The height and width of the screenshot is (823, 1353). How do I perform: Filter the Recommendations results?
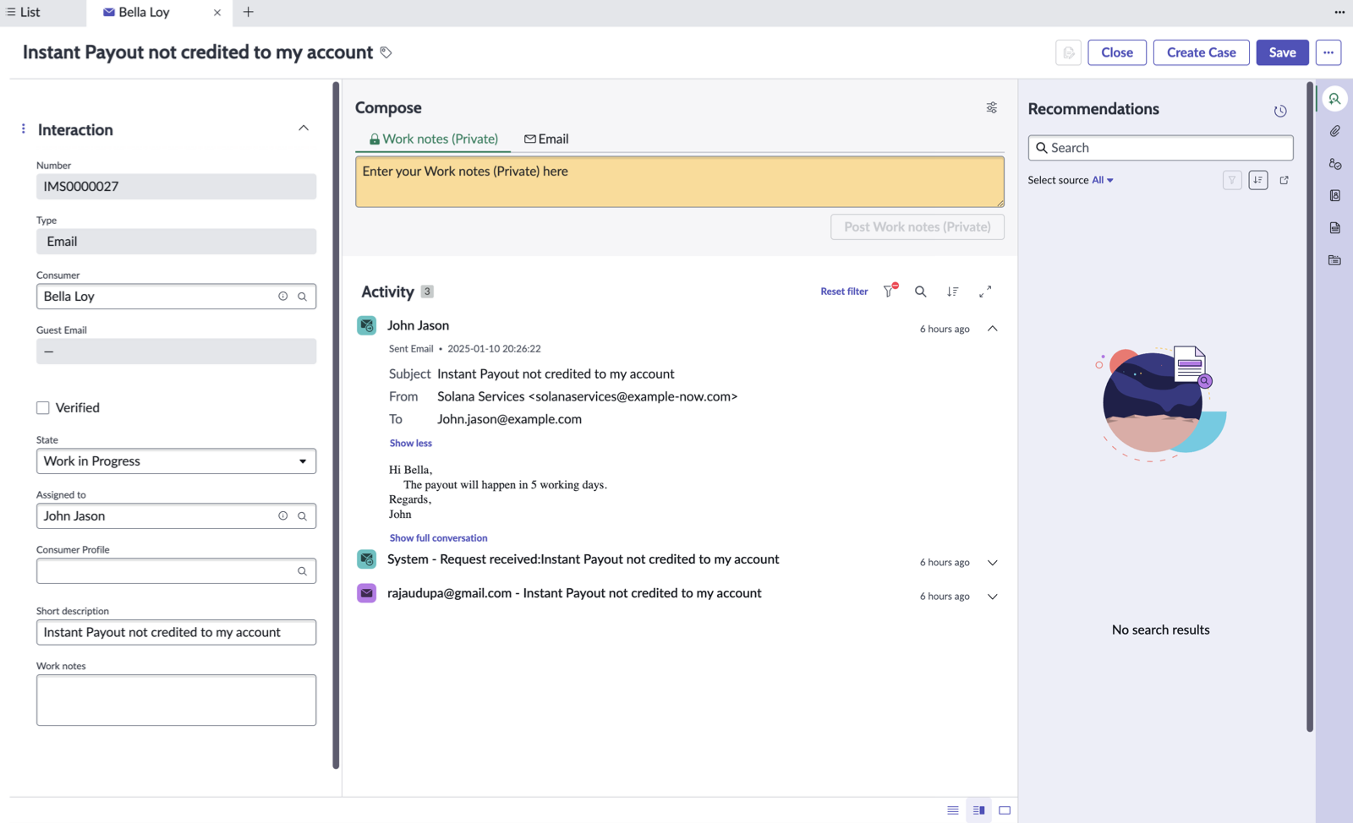1232,180
